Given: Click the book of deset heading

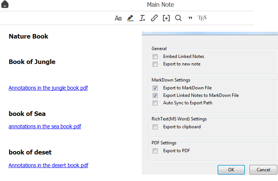Looking at the screenshot, I should (x=30, y=152).
